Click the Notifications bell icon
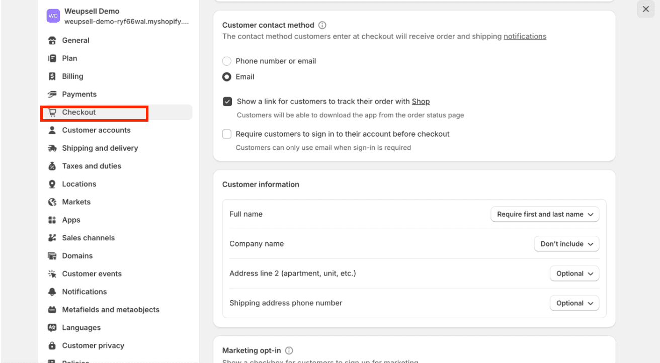The width and height of the screenshot is (660, 363). click(52, 292)
